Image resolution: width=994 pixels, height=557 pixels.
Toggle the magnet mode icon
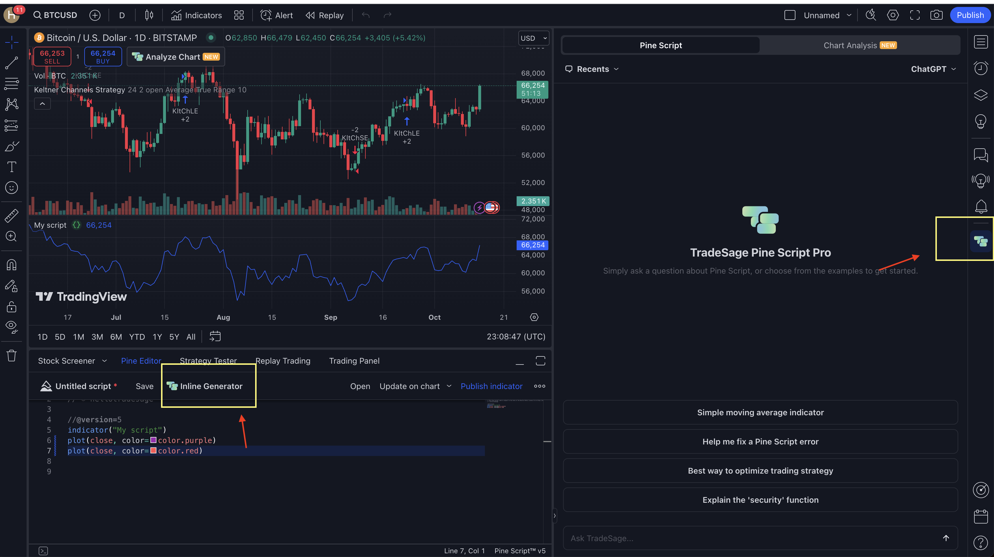[x=12, y=265]
